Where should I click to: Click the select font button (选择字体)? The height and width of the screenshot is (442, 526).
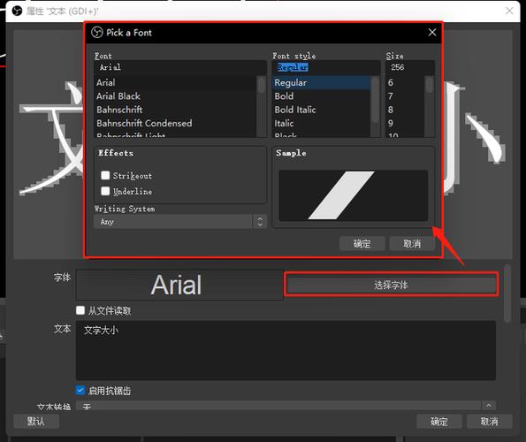click(x=391, y=285)
